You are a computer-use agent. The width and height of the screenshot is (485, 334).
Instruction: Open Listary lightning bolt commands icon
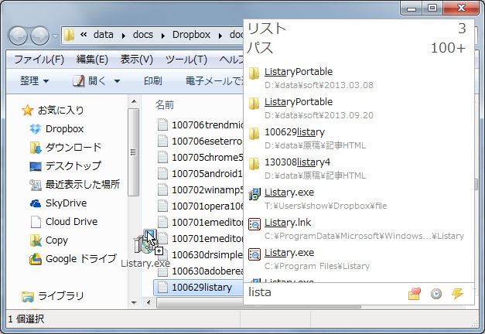pos(457,294)
